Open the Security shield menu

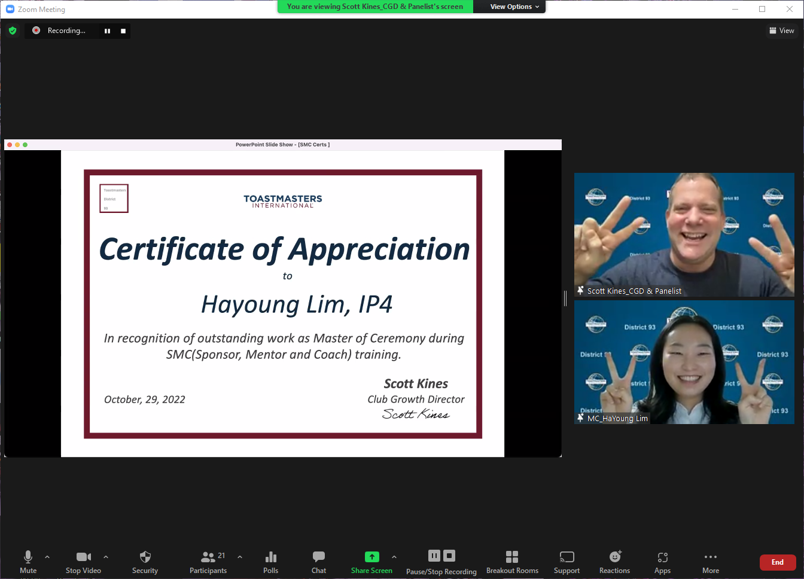coord(145,562)
